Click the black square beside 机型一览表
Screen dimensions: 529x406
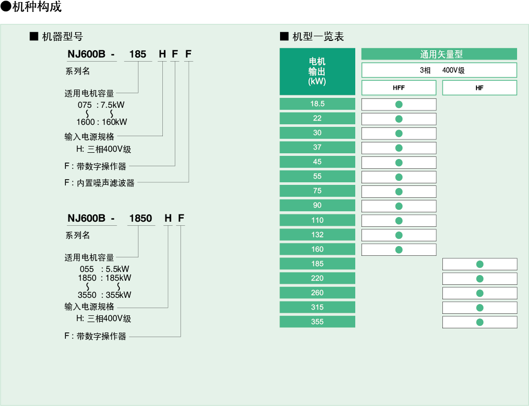(x=284, y=36)
